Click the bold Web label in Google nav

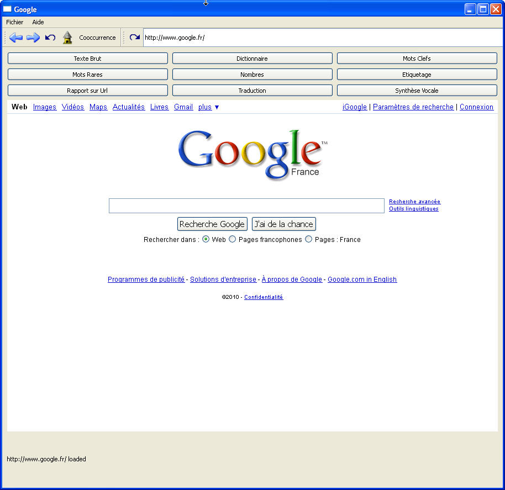[19, 107]
